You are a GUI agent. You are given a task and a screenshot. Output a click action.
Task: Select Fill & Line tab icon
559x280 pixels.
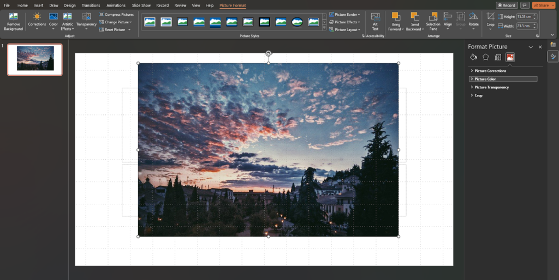473,57
